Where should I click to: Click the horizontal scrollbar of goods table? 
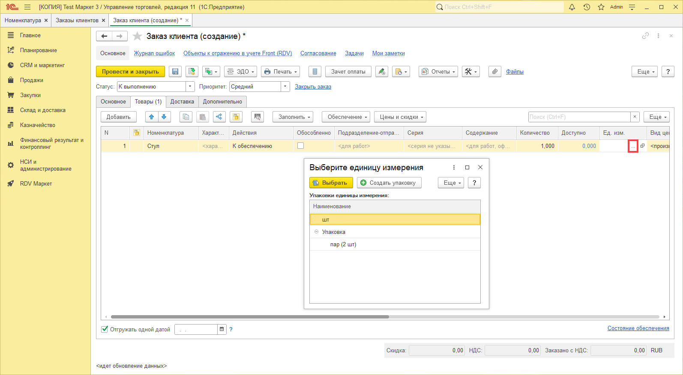[250, 317]
